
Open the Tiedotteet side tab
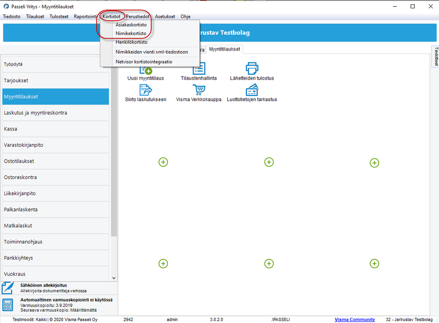coord(435,56)
